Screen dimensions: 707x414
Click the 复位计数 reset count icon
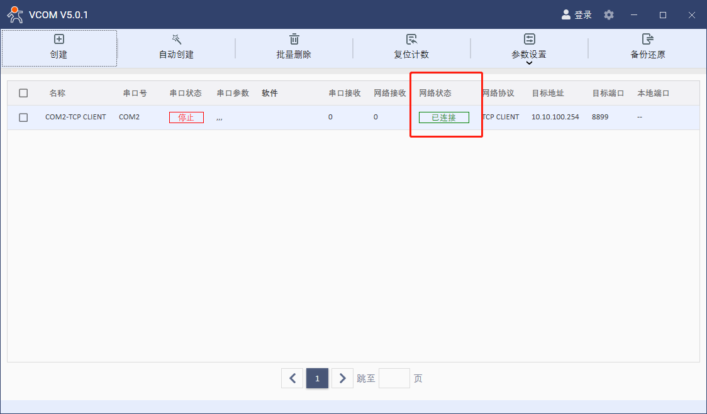click(x=411, y=40)
